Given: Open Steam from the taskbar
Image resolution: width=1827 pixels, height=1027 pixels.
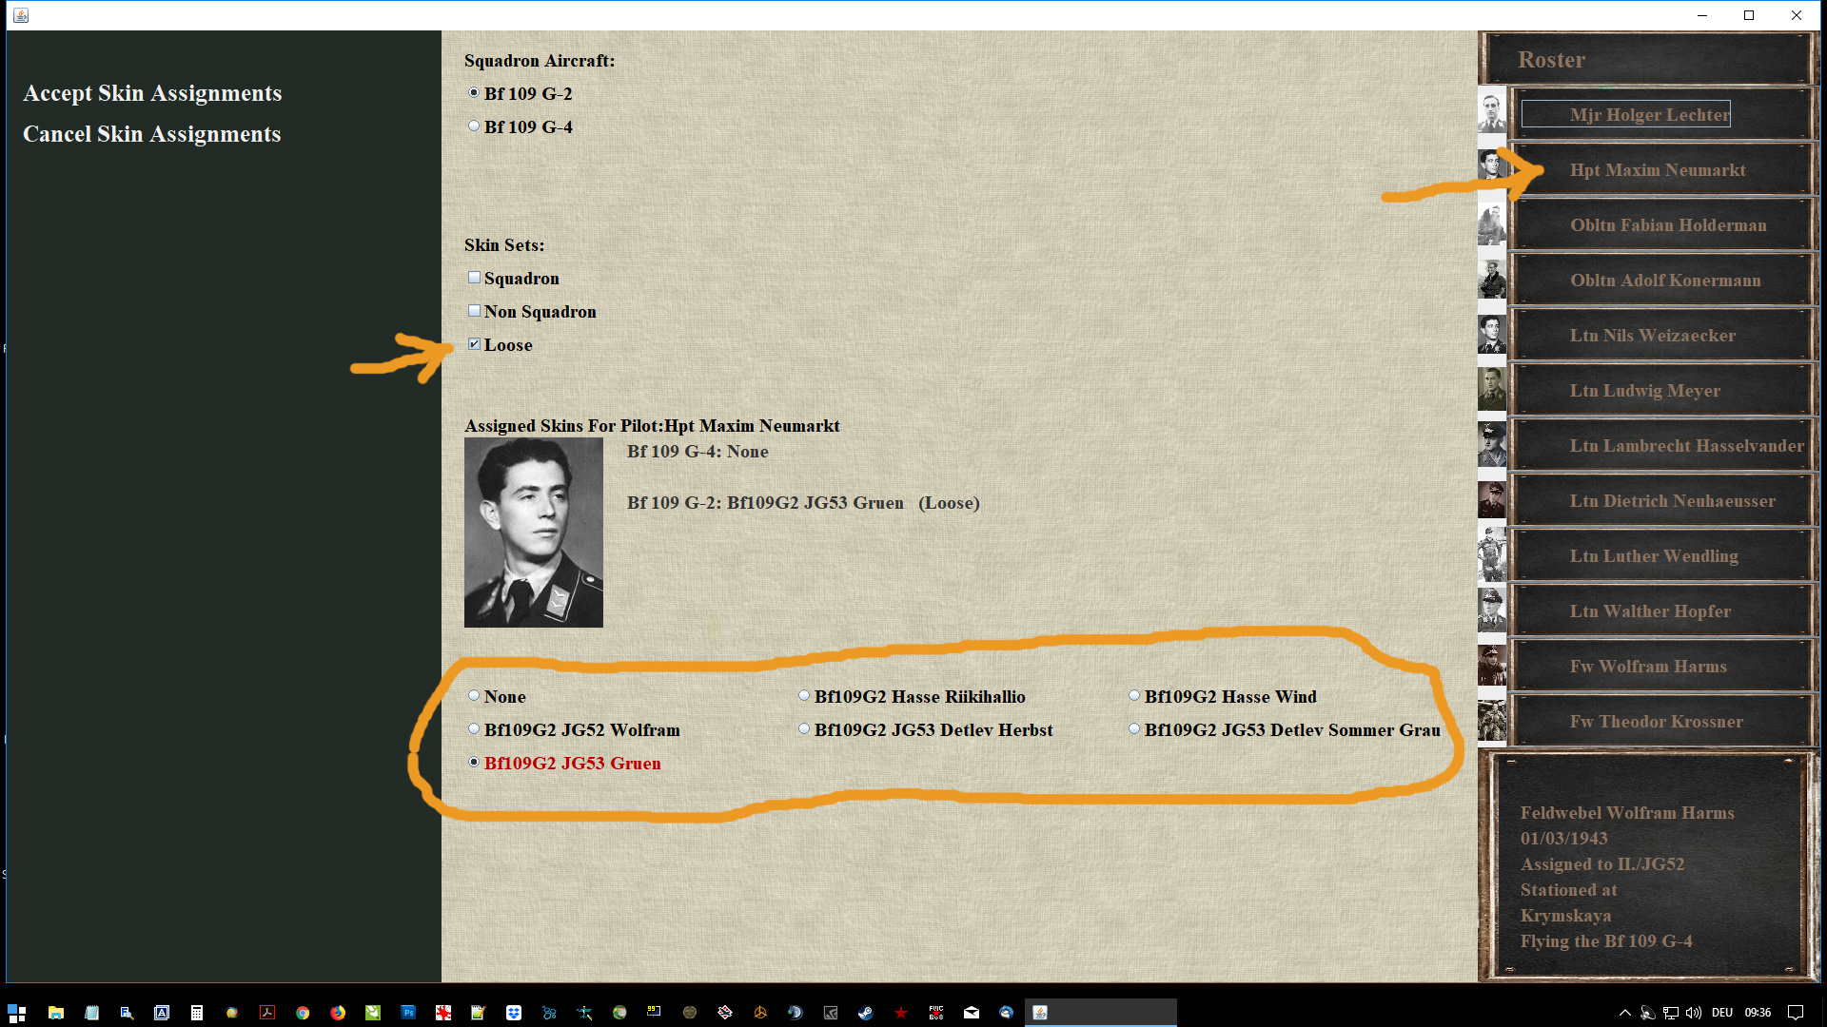Looking at the screenshot, I should click(865, 1013).
